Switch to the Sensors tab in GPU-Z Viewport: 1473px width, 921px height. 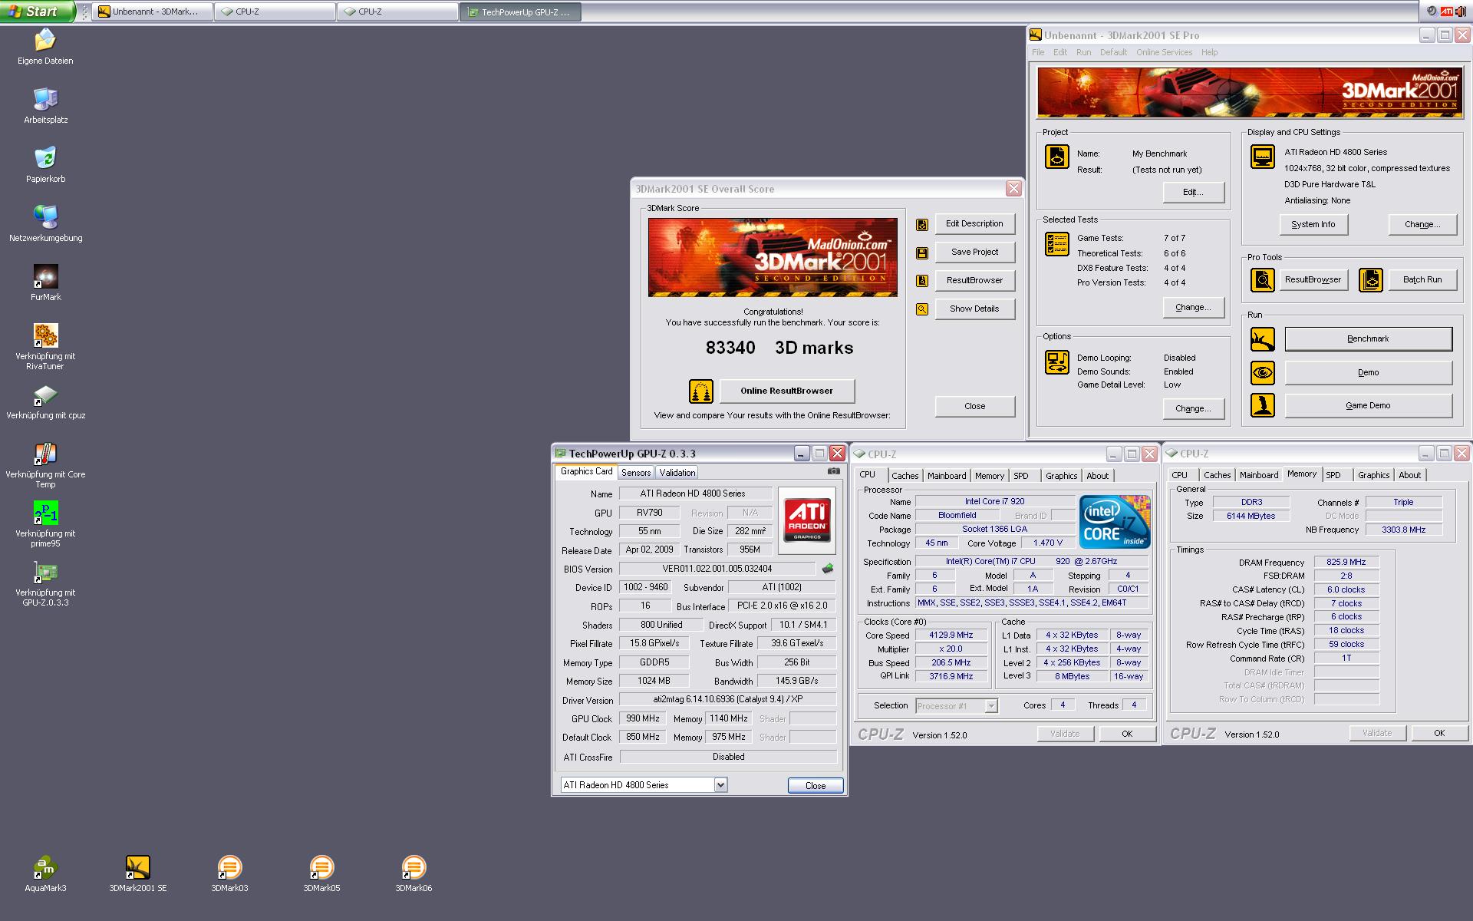coord(636,473)
